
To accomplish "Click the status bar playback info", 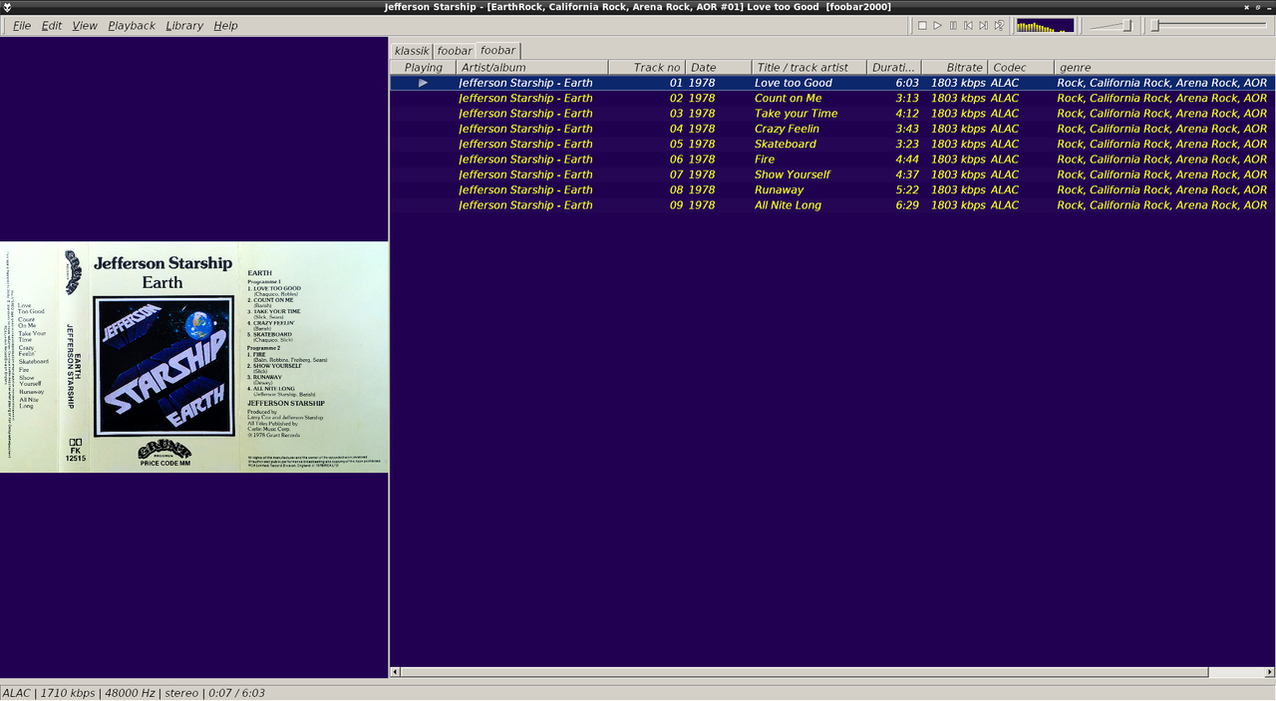I will (134, 693).
